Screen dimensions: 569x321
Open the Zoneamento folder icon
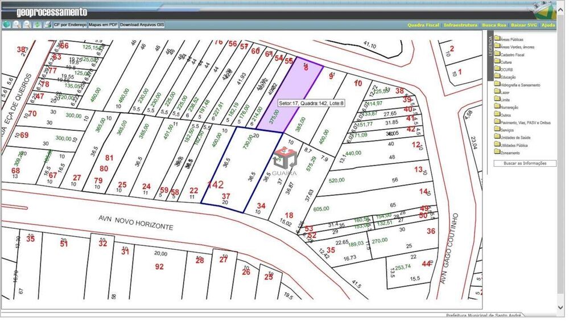(497, 152)
